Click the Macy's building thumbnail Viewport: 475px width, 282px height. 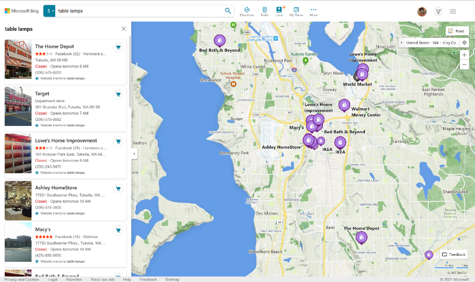coord(18,242)
